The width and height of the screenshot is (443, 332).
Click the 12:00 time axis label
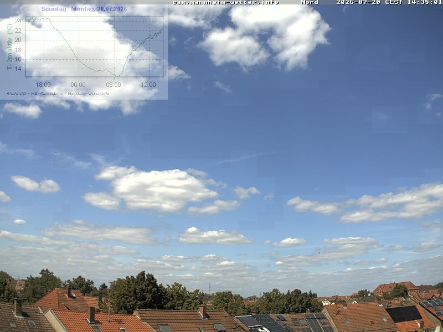point(148,85)
